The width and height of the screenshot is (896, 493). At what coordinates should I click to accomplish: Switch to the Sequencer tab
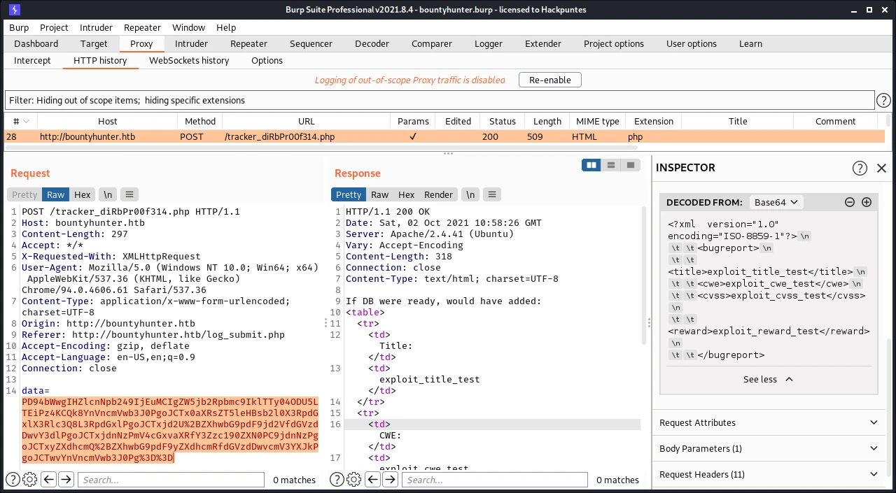[x=311, y=43]
